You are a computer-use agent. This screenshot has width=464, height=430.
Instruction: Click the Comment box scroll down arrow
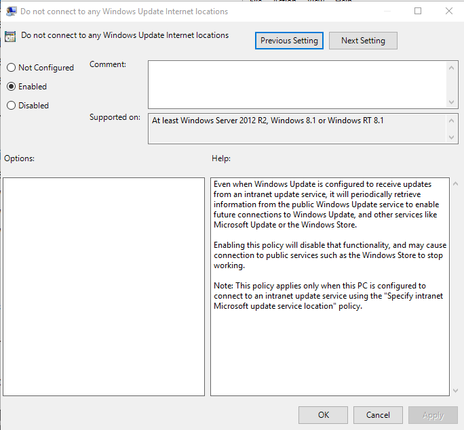(x=451, y=102)
